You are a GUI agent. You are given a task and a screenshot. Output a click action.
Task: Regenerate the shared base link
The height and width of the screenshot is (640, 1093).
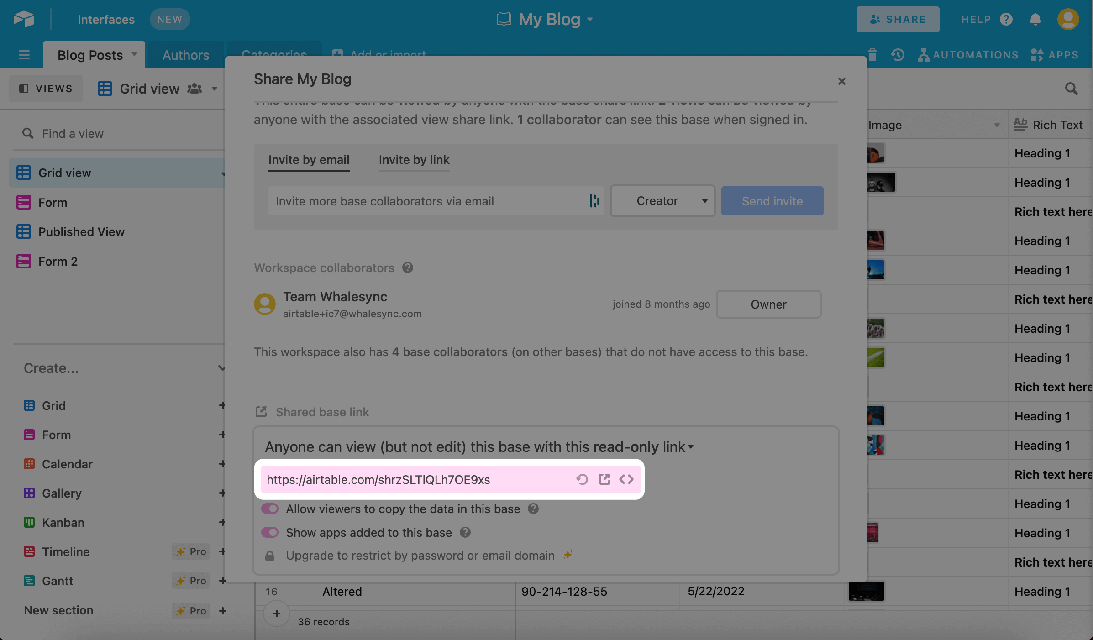pyautogui.click(x=582, y=479)
